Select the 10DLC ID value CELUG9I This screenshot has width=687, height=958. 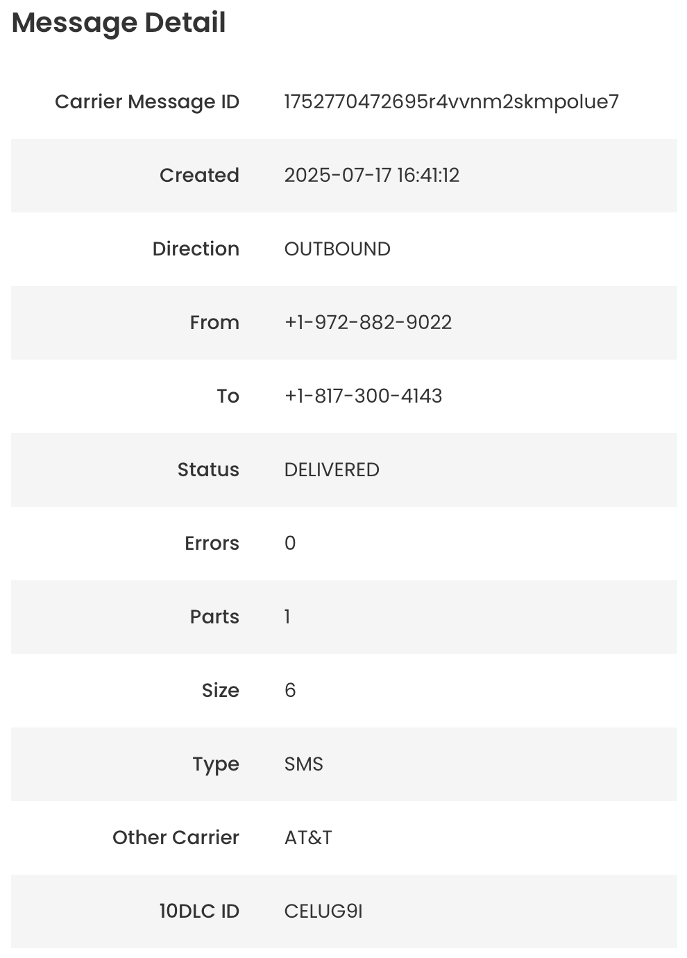tap(323, 911)
